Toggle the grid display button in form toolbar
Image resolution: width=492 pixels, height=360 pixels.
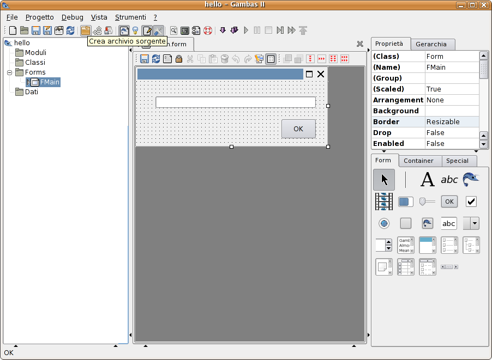[x=271, y=59]
